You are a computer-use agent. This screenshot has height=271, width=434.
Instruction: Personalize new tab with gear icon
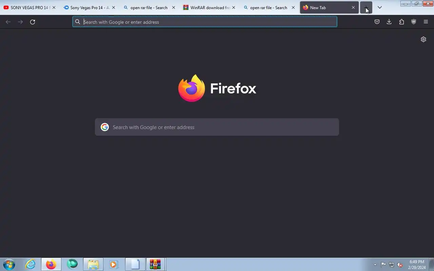pyautogui.click(x=423, y=39)
